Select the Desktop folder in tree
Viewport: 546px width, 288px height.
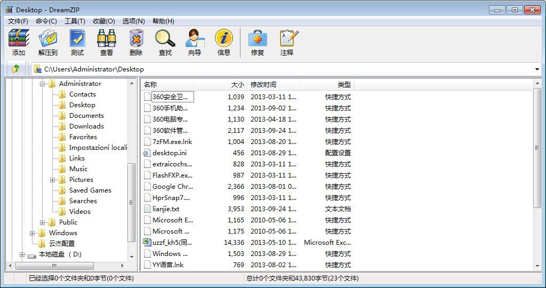82,105
